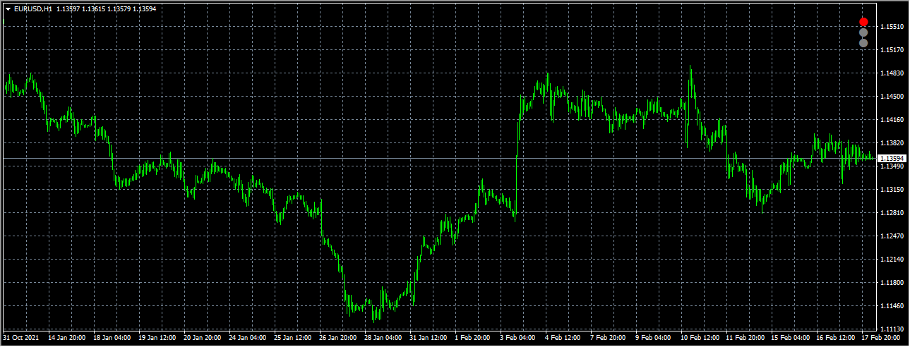Click the 7 Feb 20:00 time label
The image size is (910, 347).
pos(609,338)
